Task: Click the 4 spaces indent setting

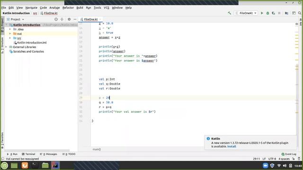Action: [x=284, y=159]
